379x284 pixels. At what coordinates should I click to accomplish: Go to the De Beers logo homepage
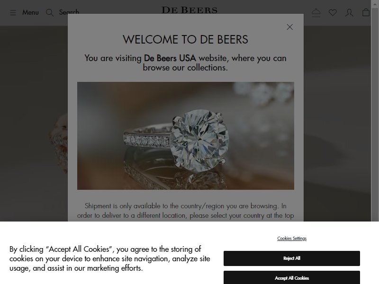189,10
